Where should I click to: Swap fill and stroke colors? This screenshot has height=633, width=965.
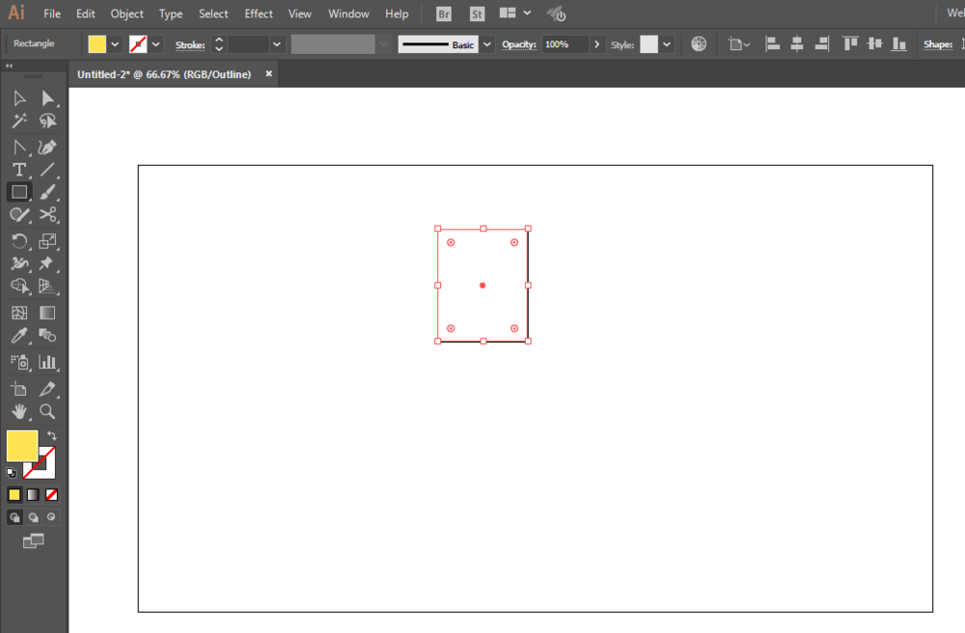click(x=52, y=435)
